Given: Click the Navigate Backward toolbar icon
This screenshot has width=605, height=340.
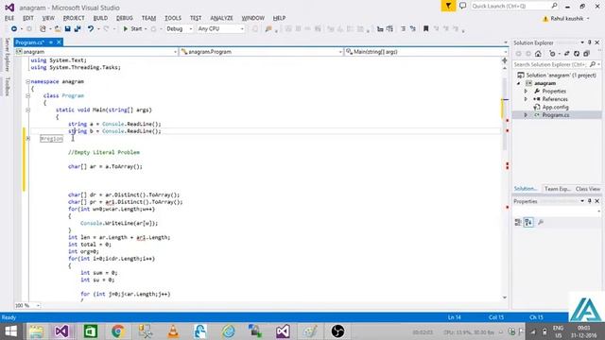Looking at the screenshot, I should 14,29.
